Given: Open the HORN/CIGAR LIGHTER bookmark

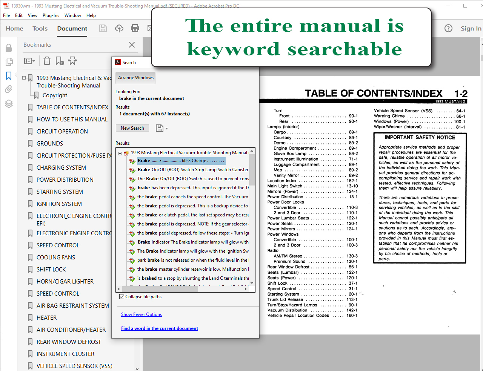Looking at the screenshot, I should pyautogui.click(x=65, y=282).
